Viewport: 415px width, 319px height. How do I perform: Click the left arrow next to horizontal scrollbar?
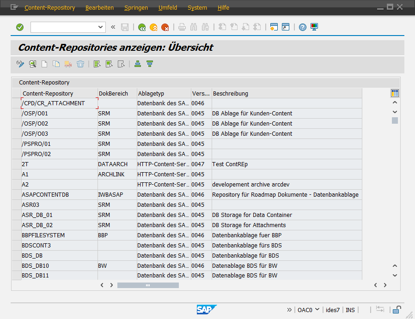[102, 285]
